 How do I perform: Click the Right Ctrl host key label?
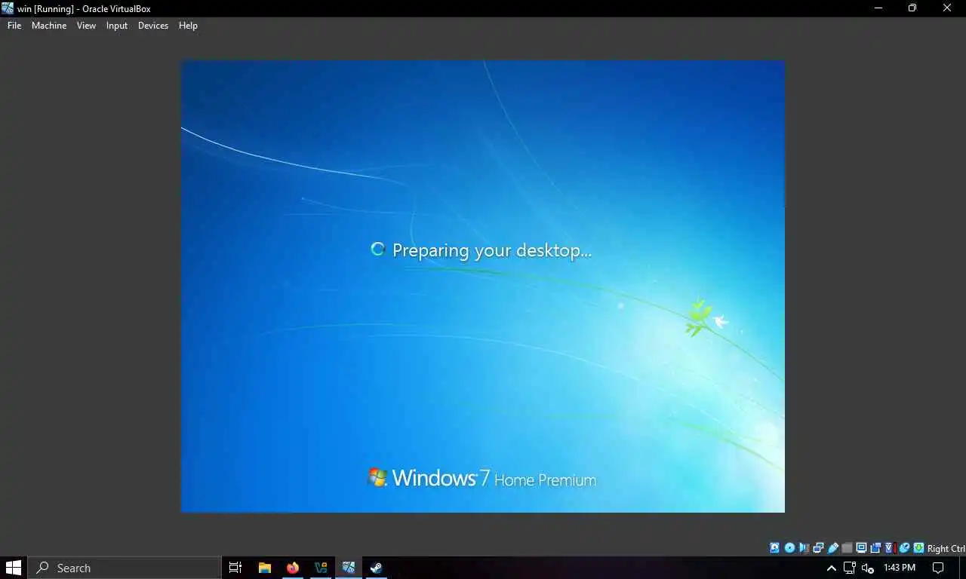tap(946, 549)
